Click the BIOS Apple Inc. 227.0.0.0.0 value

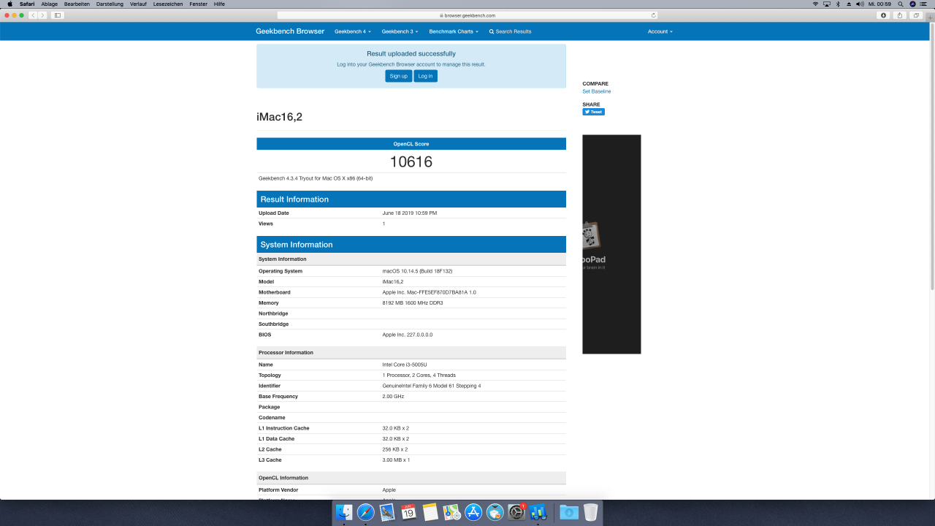(408, 335)
